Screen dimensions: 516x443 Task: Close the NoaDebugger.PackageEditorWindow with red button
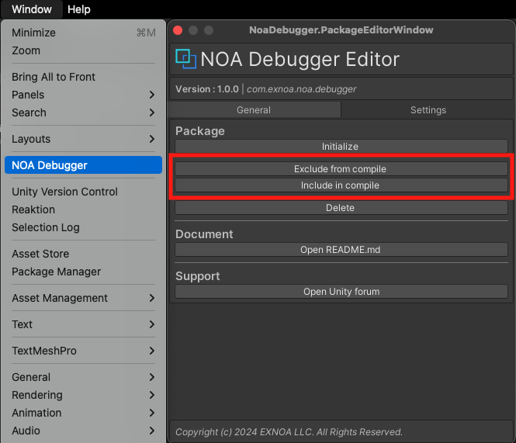[x=178, y=30]
